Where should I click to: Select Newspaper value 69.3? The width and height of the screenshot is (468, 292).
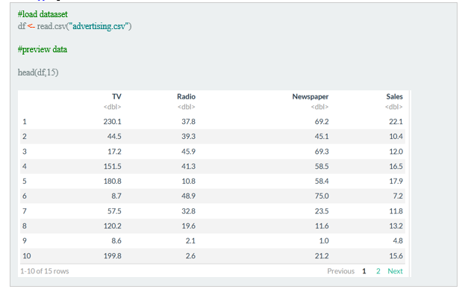click(322, 152)
